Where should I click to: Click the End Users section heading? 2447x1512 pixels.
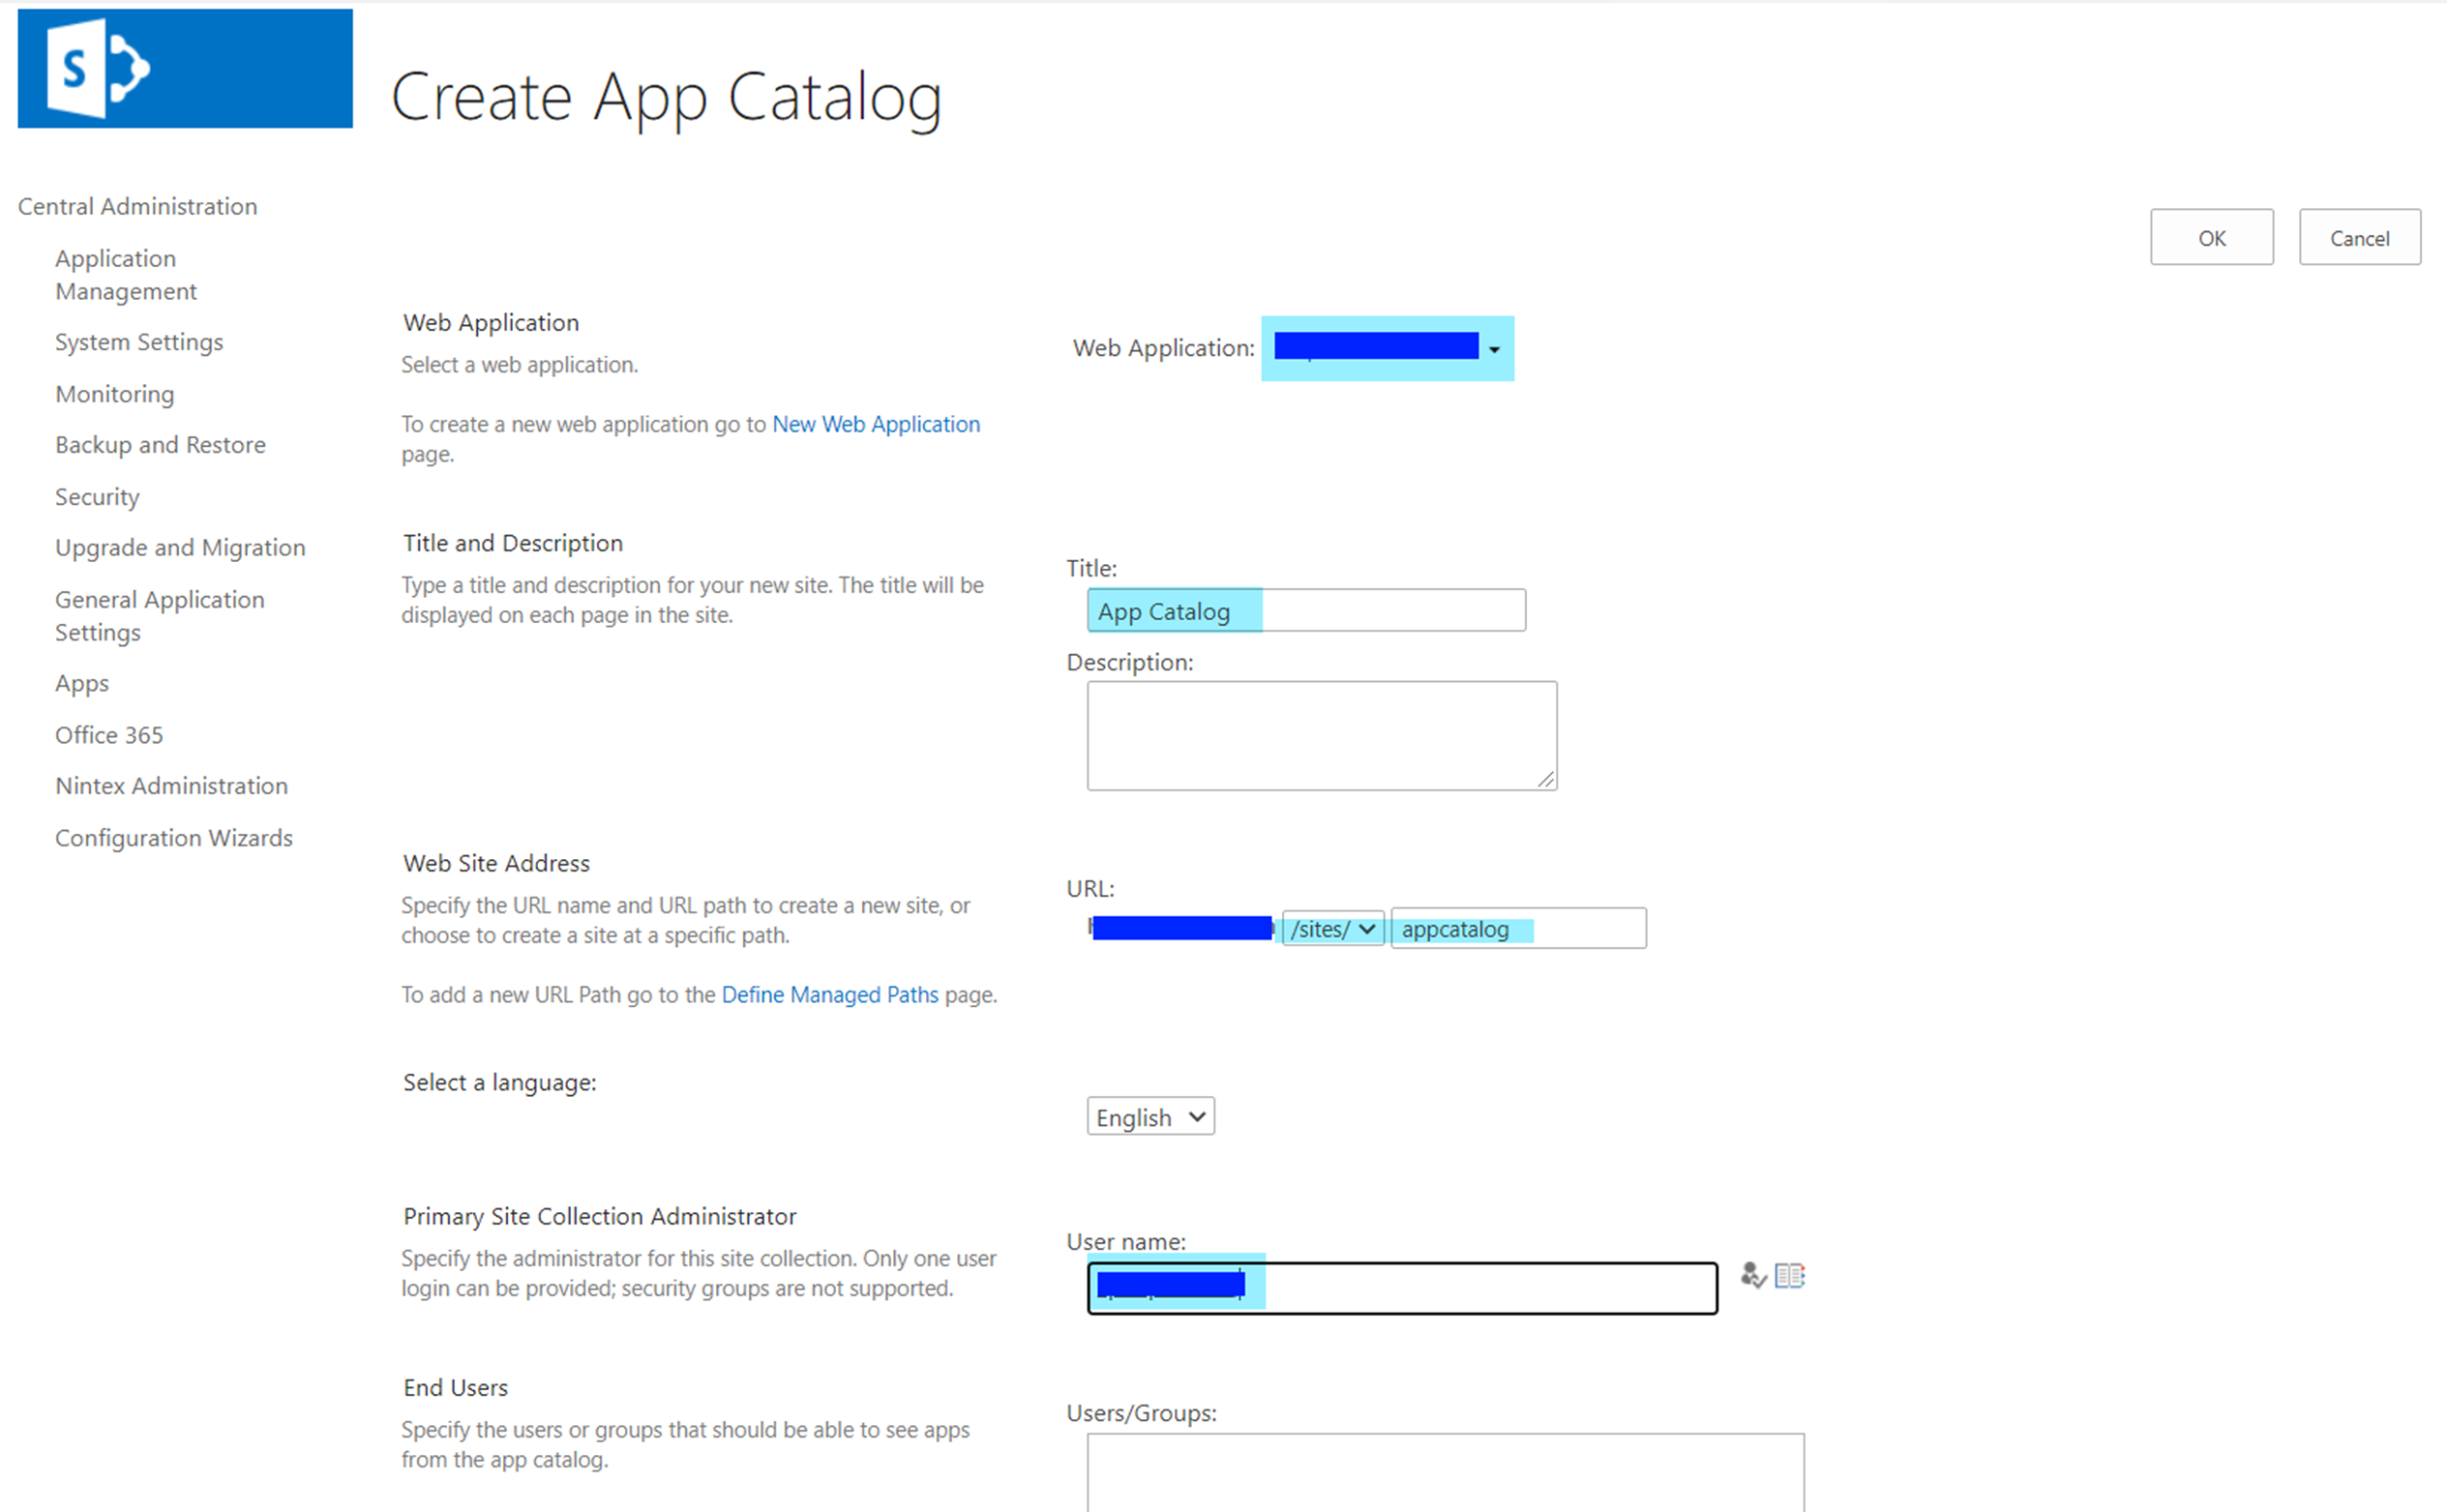pos(455,1388)
